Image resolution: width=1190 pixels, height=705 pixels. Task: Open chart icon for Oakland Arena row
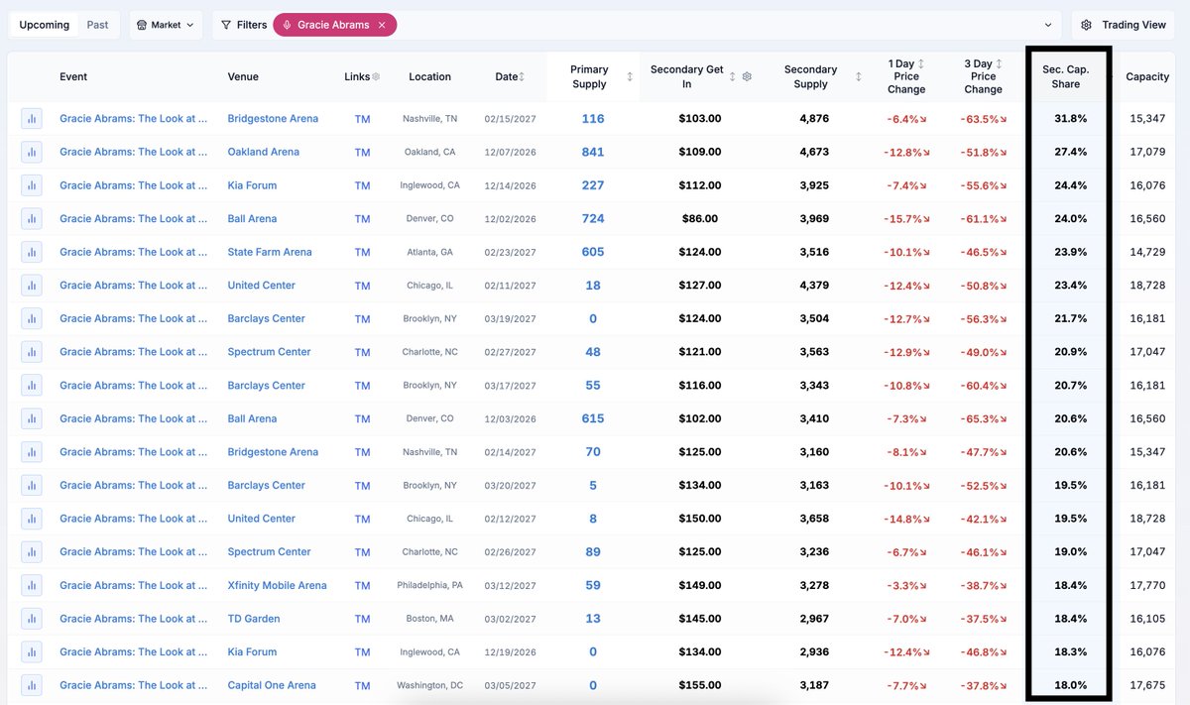point(32,153)
